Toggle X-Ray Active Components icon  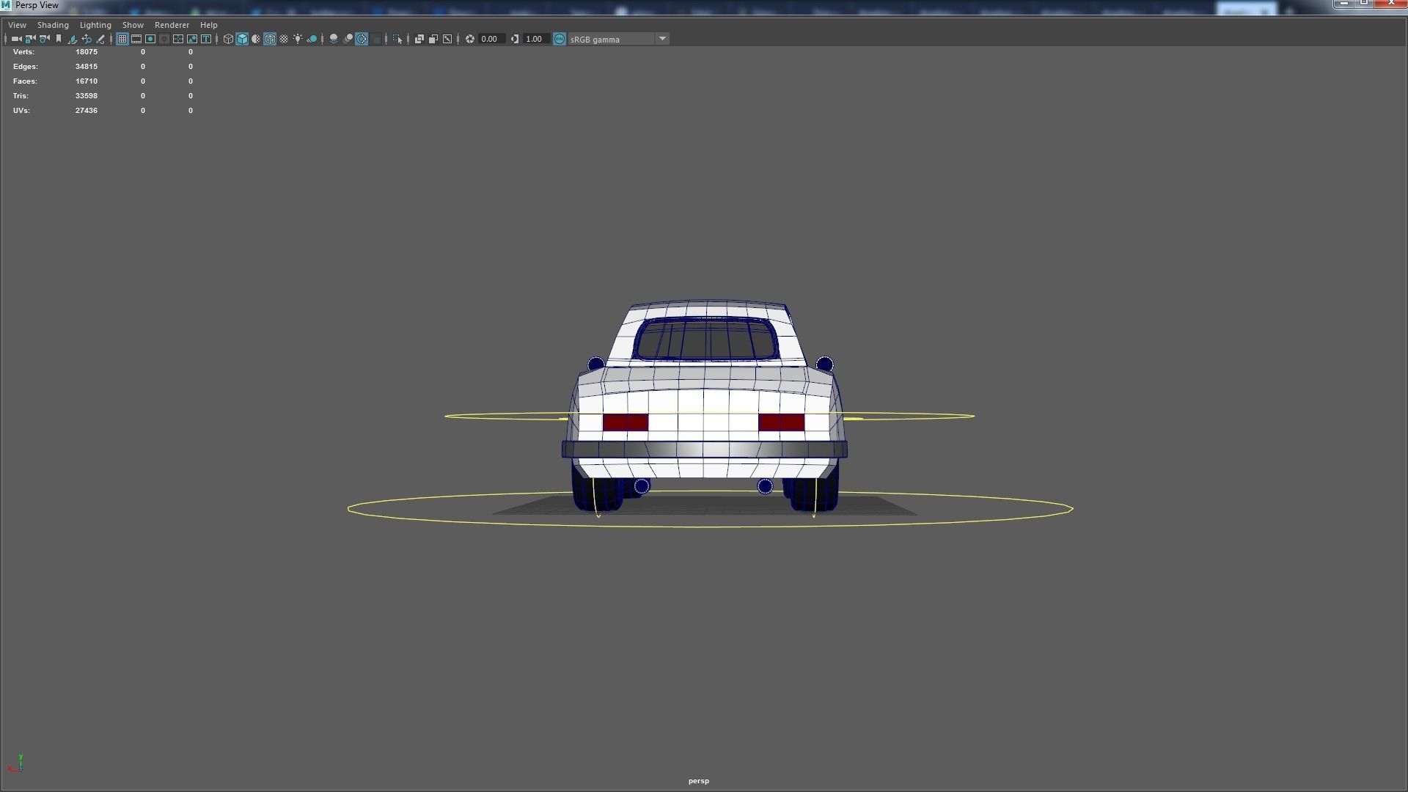[433, 39]
